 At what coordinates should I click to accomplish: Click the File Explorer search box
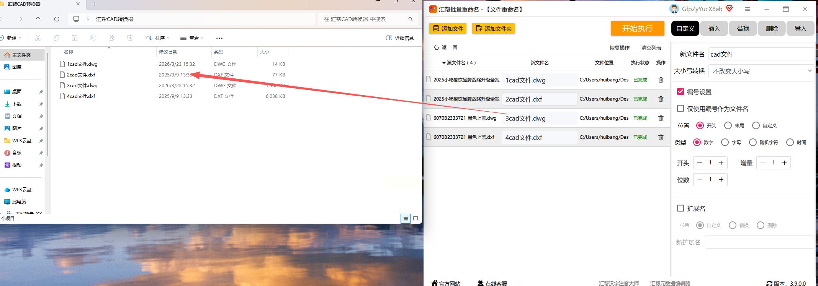click(368, 19)
